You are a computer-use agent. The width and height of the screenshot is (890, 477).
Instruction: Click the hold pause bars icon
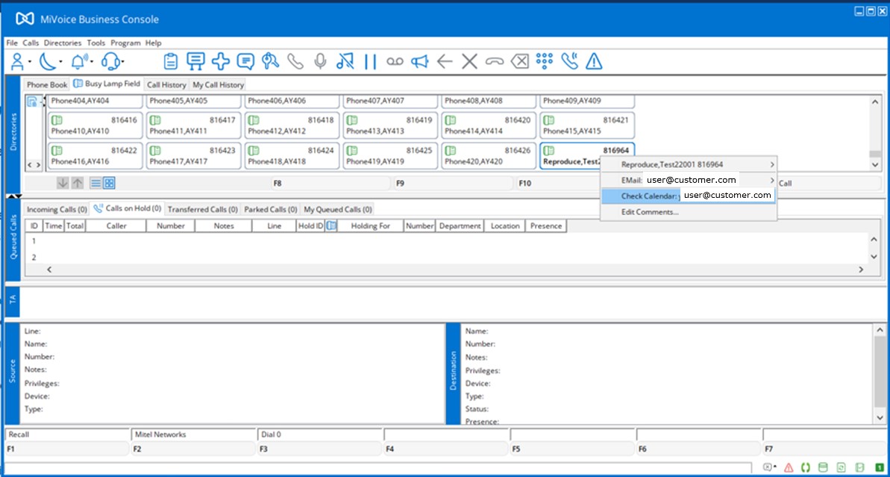(370, 61)
